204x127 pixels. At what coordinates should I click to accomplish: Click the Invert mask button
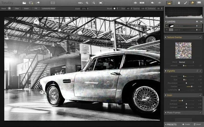pos(26,8)
